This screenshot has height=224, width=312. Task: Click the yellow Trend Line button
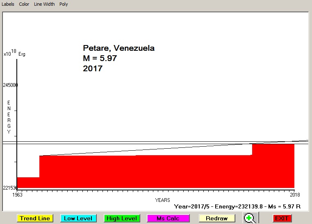pos(35,218)
